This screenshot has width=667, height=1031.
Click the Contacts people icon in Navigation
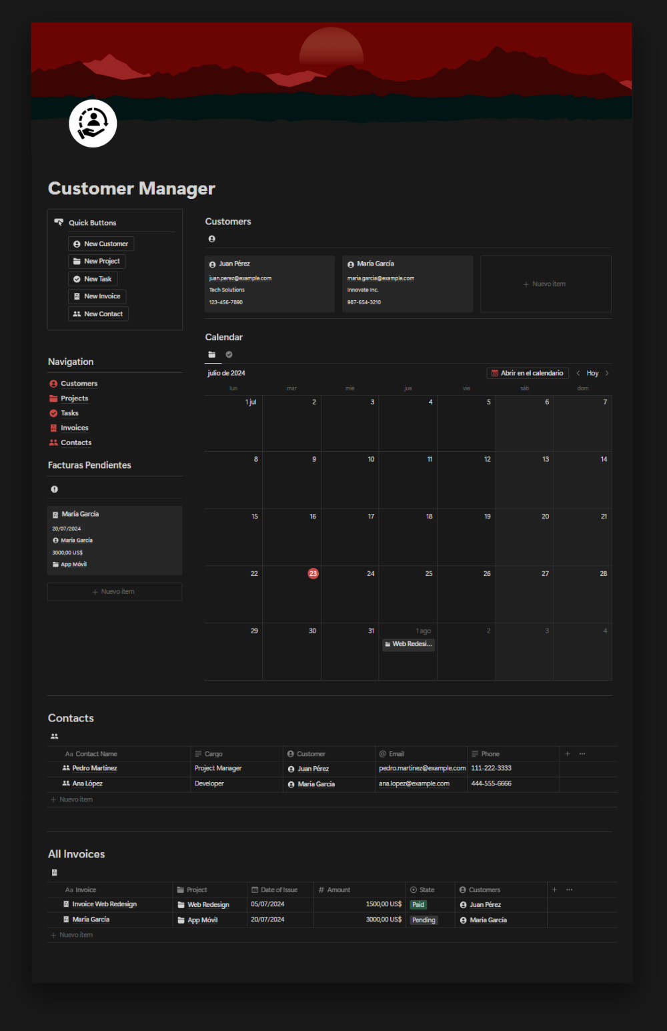(x=53, y=442)
